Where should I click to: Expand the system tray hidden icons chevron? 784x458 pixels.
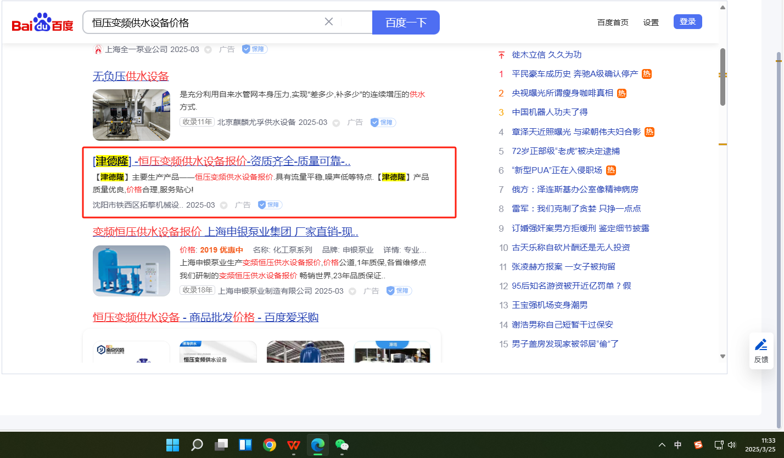coord(662,444)
